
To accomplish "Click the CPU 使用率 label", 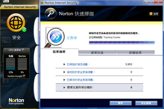I will tap(15, 50).
